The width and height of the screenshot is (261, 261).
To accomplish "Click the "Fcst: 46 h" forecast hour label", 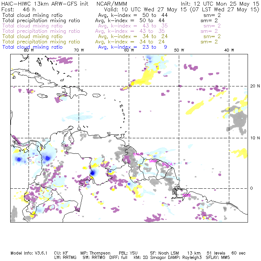I will click(18, 10).
